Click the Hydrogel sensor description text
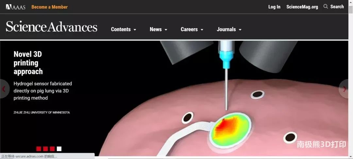The width and height of the screenshot is (353, 159). tap(42, 91)
